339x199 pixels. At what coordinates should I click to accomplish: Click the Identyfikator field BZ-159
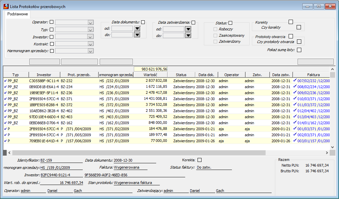tap(61, 161)
